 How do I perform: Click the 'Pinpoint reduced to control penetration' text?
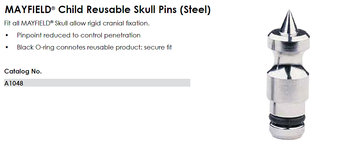tap(79, 35)
